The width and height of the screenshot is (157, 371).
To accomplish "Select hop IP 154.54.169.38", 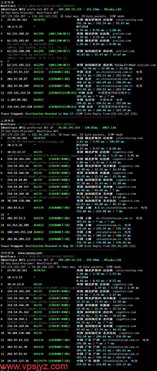I will tap(18, 194).
